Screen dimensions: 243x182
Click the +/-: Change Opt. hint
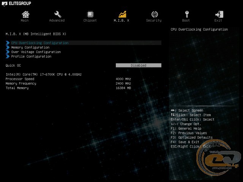tap(186, 124)
